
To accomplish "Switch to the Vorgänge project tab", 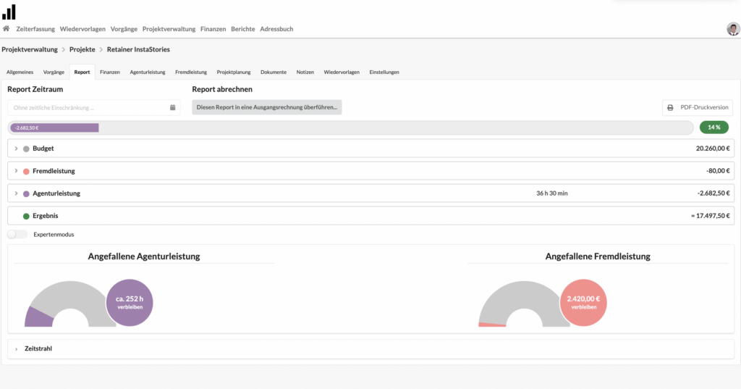I will [x=54, y=72].
